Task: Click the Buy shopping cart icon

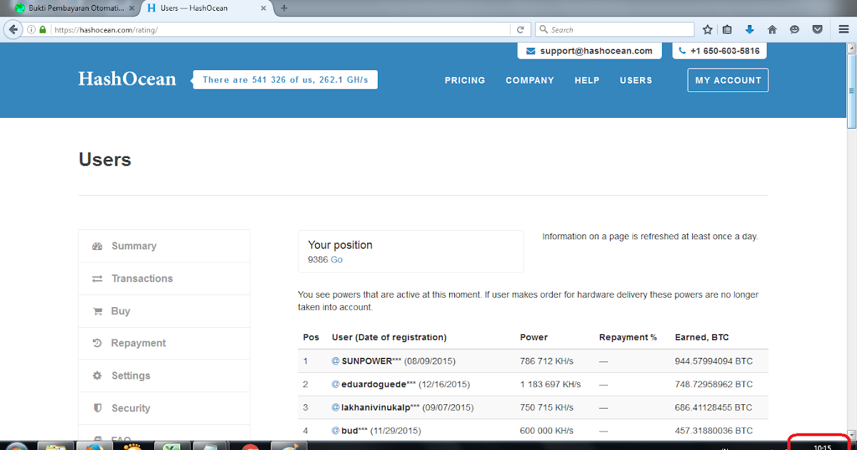Action: point(98,311)
